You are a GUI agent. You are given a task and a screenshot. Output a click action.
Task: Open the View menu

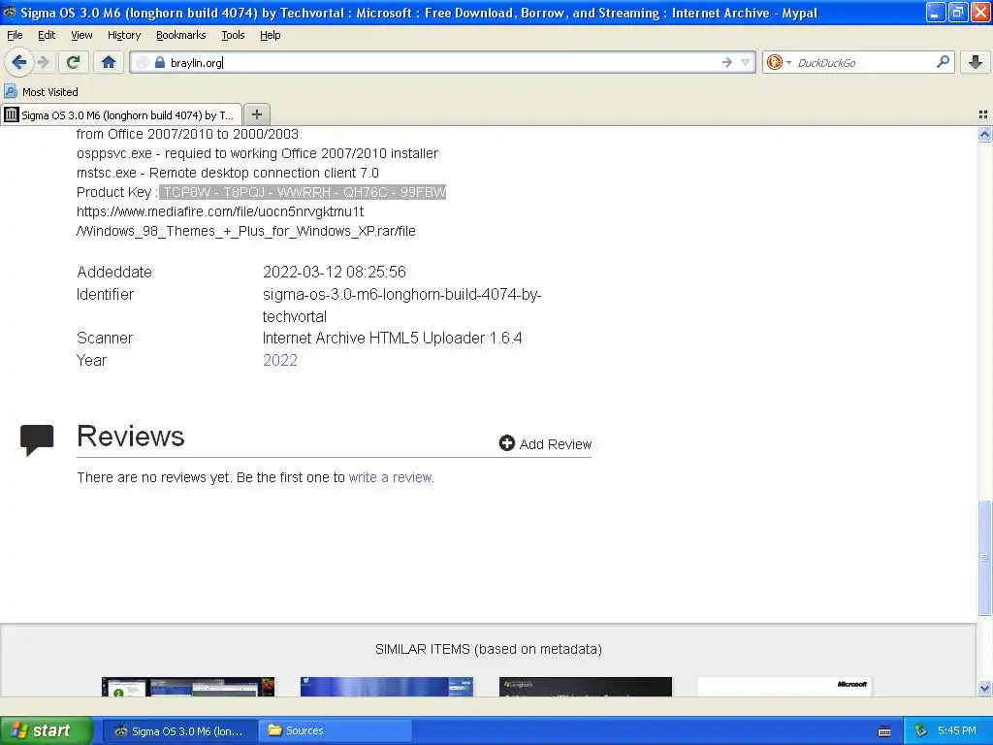[x=81, y=35]
